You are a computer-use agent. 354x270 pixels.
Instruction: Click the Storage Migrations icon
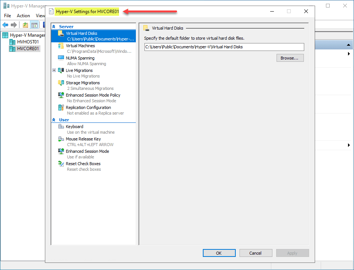point(61,83)
